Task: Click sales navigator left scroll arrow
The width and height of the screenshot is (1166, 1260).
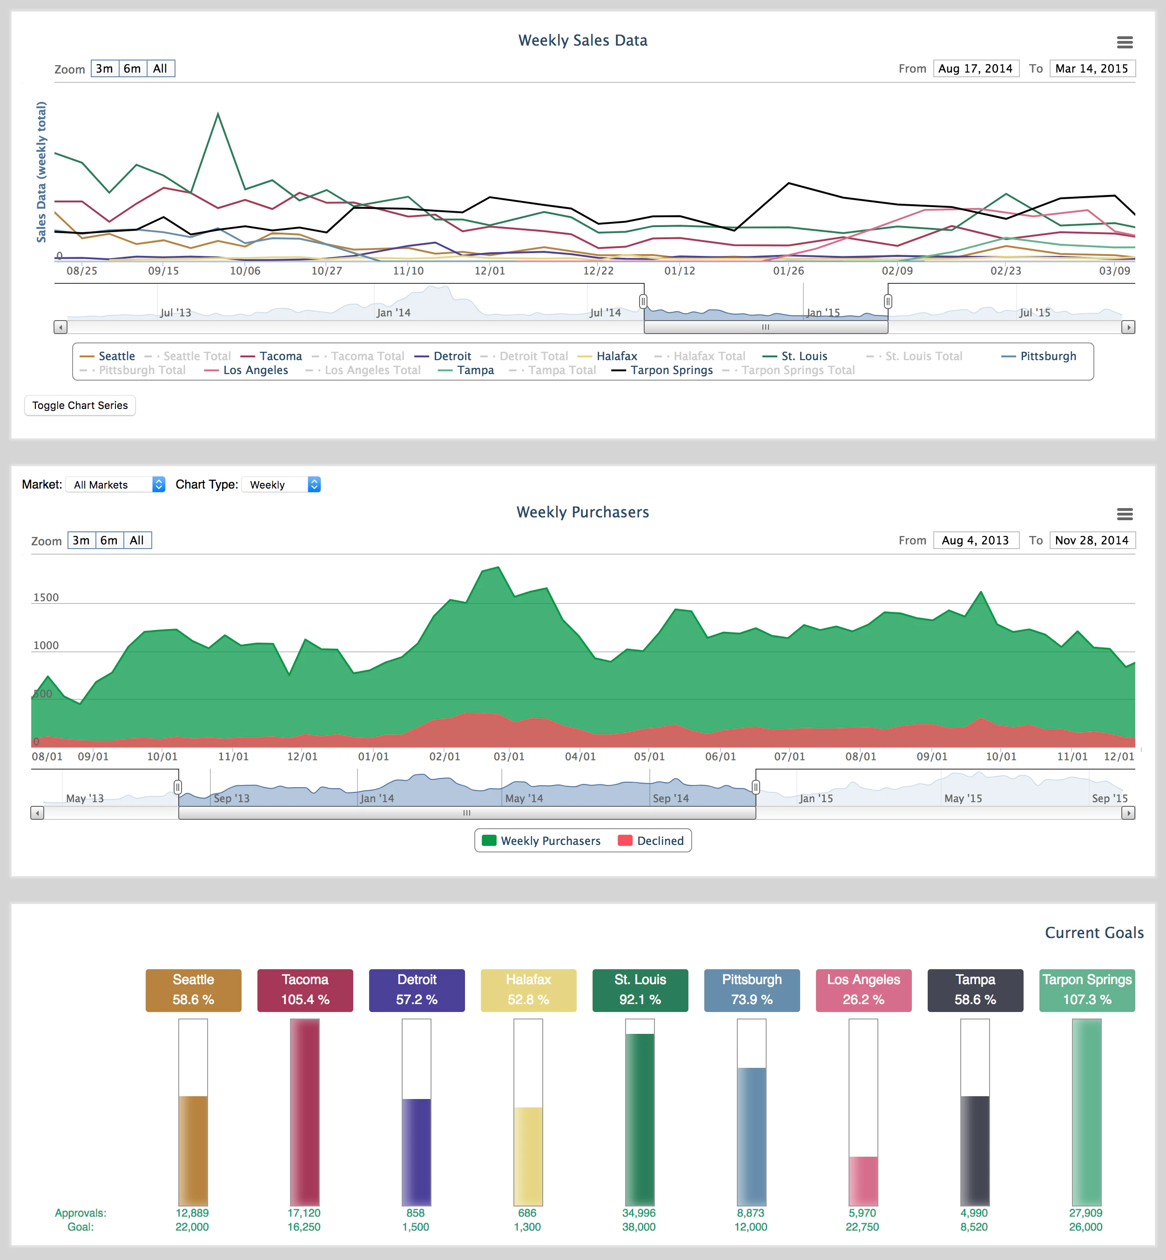Action: coord(61,327)
